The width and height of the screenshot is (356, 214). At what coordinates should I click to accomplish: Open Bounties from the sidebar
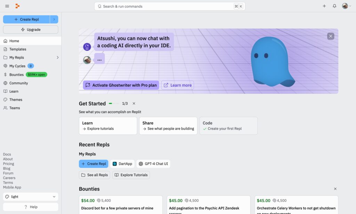(16, 75)
